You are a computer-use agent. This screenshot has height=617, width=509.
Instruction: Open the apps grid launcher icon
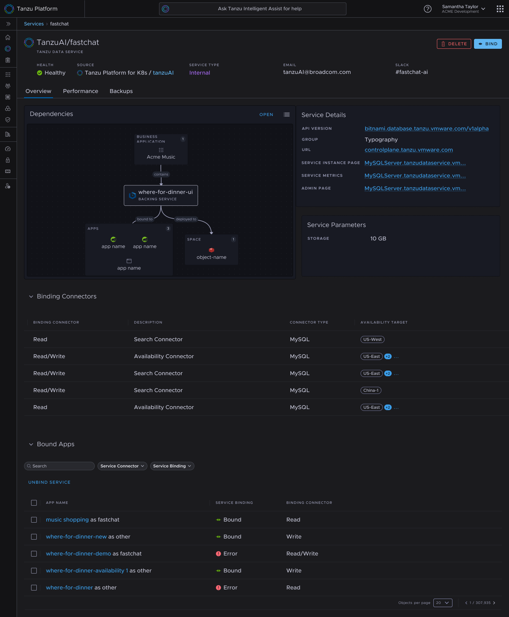pos(500,9)
